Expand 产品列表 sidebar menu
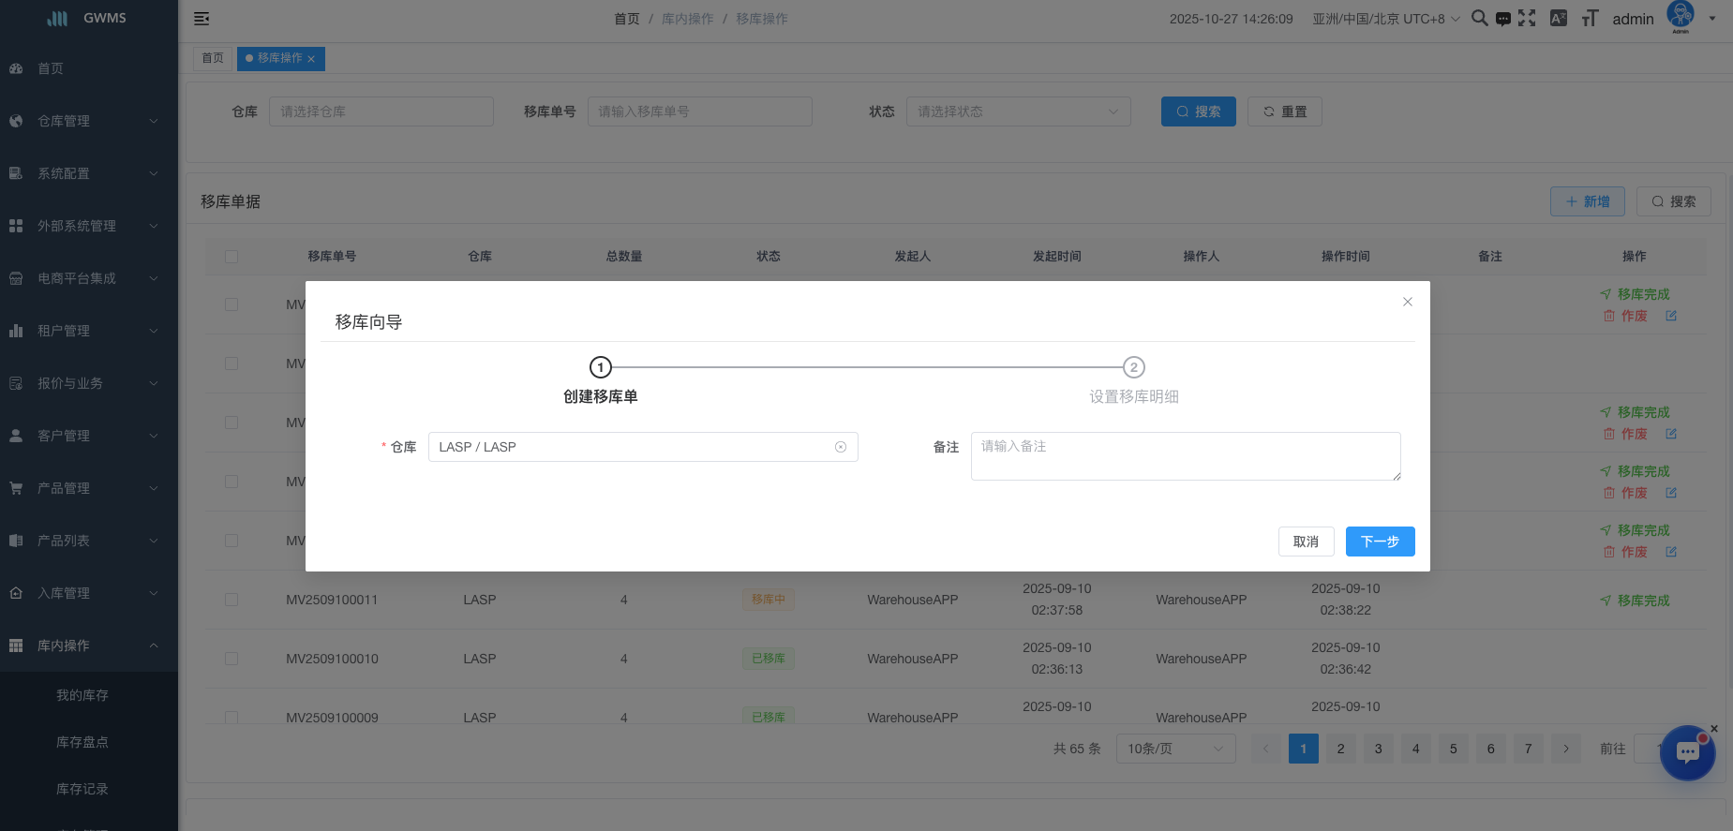 89,541
